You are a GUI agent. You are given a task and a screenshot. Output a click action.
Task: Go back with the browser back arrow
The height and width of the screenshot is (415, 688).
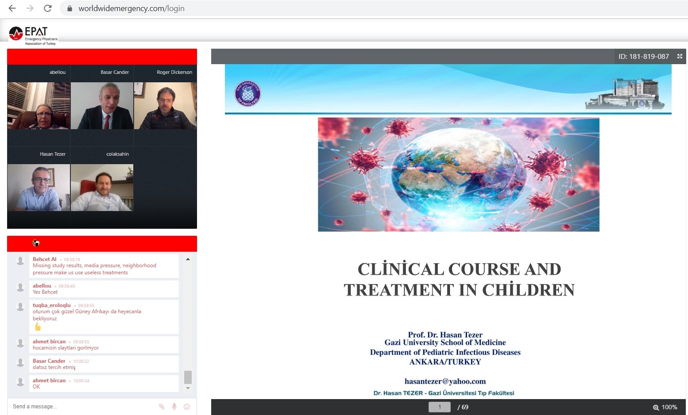[x=12, y=8]
